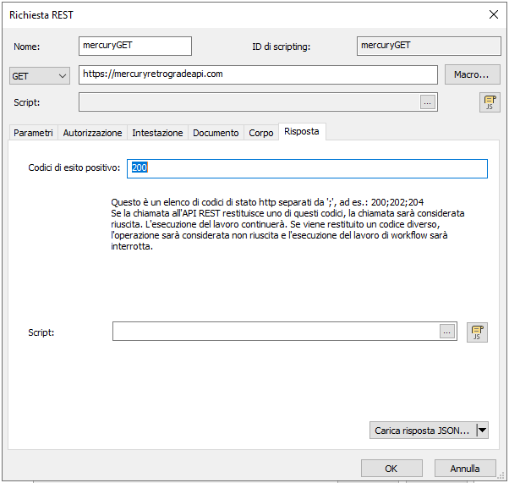Click the 'ID di scripting:' label

[x=281, y=47]
